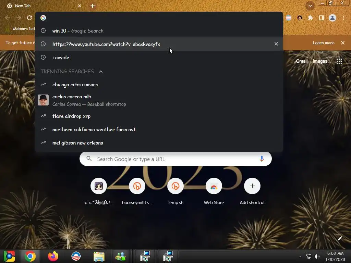This screenshot has width=351, height=263.
Task: Open File Explorer from the taskbar
Action: pyautogui.click(x=99, y=256)
